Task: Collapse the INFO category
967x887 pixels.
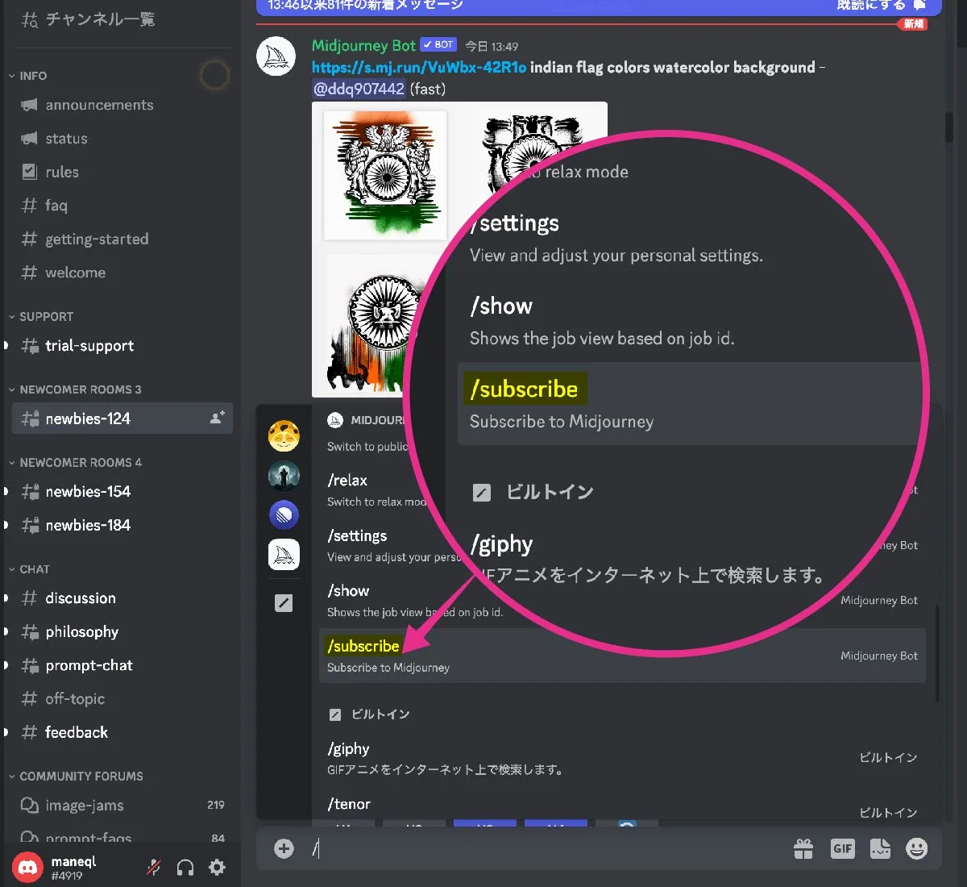Action: 28,76
